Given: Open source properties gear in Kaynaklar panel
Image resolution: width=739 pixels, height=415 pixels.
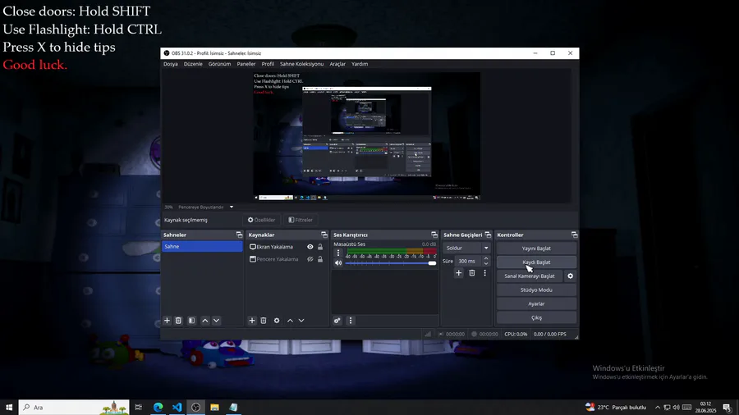Looking at the screenshot, I should coord(277,321).
